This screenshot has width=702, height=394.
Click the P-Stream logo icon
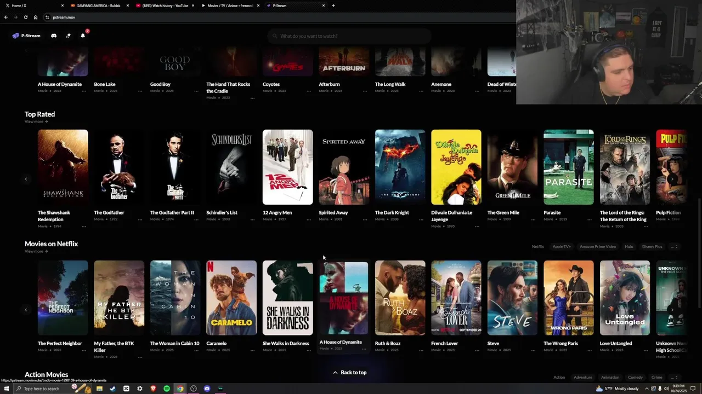click(x=15, y=36)
